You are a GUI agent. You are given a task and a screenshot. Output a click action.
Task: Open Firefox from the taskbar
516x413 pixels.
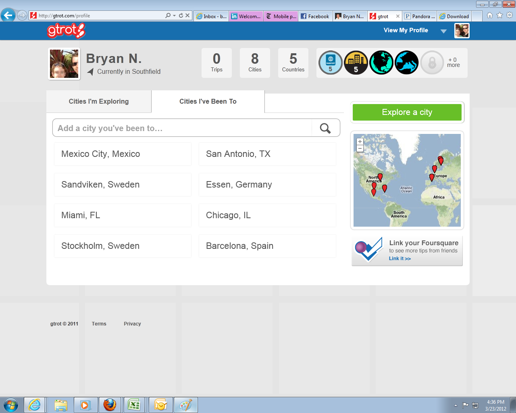click(x=110, y=405)
